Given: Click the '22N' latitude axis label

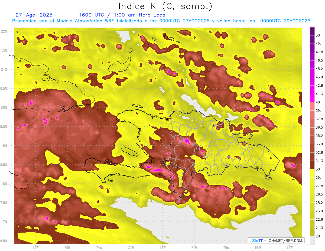Looking at the screenshot, I should (4, 31).
